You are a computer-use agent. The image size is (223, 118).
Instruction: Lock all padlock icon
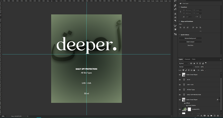pos(194,70)
